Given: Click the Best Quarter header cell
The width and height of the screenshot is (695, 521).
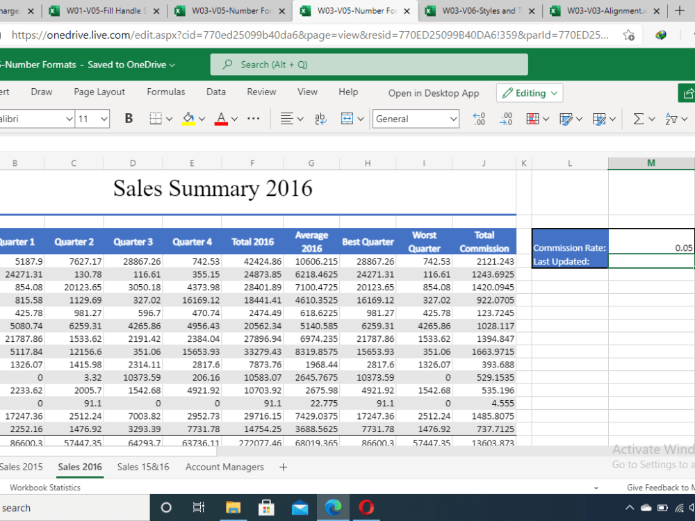Looking at the screenshot, I should (368, 242).
